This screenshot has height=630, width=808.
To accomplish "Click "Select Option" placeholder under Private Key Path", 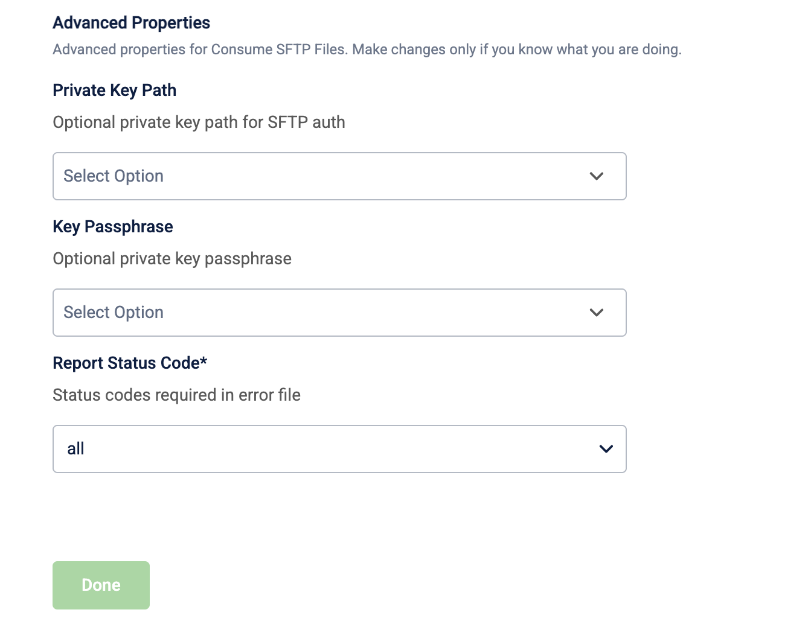I will click(x=114, y=176).
